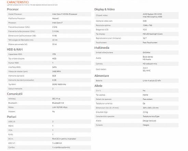This screenshot has width=188, height=151.
Task: Click the Bluetooth 4.0 value
Action: coord(58,103)
